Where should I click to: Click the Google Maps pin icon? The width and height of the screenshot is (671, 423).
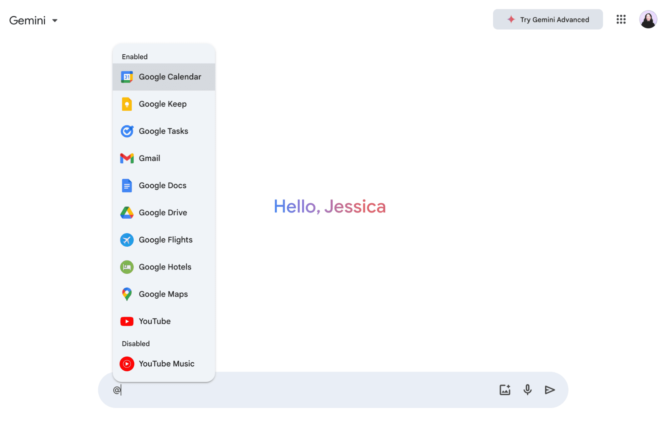(127, 294)
